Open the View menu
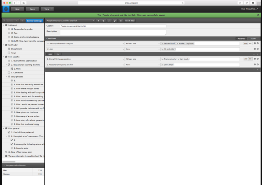Screen dimensions: 262x185 coord(47,9)
